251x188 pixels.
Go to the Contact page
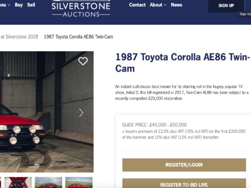tap(137, 5)
